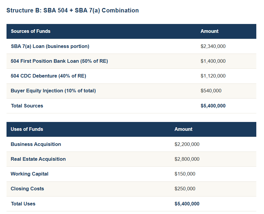Click the Total Sources row label
Viewport: 264px width, 214px height.
27,106
